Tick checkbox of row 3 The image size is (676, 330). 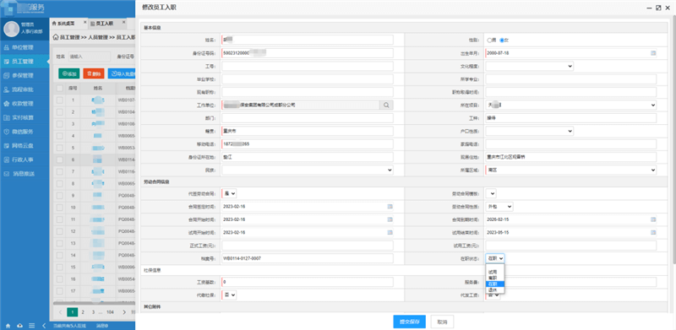click(x=59, y=124)
